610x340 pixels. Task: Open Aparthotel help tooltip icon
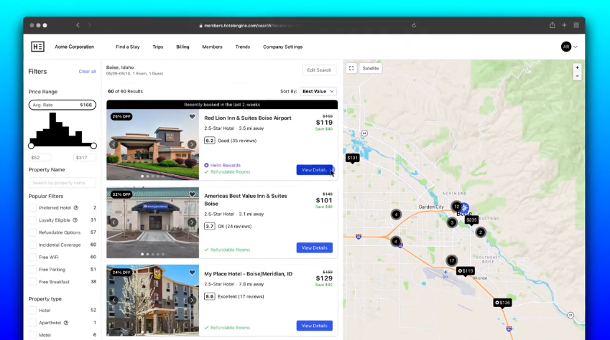click(x=66, y=323)
